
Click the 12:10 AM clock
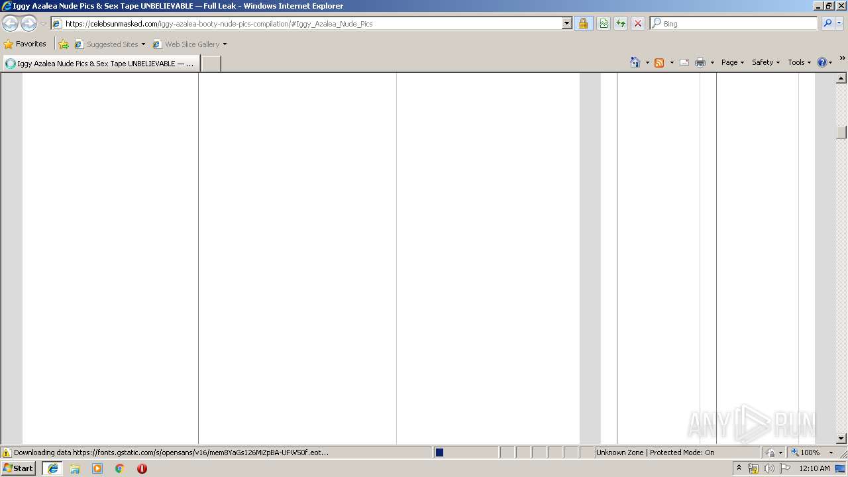tap(814, 468)
